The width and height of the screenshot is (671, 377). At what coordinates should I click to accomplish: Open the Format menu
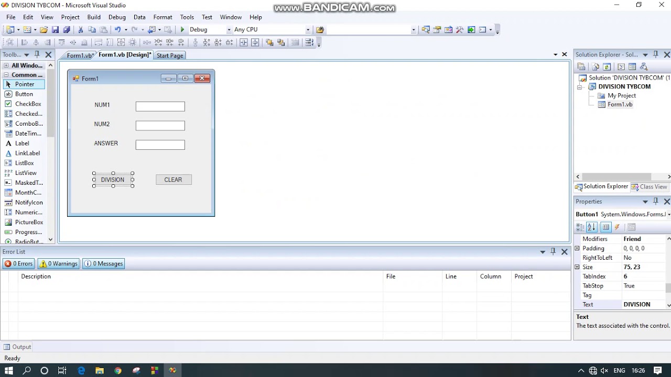click(x=163, y=17)
